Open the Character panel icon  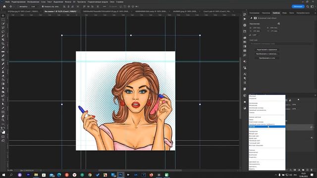pos(245,74)
